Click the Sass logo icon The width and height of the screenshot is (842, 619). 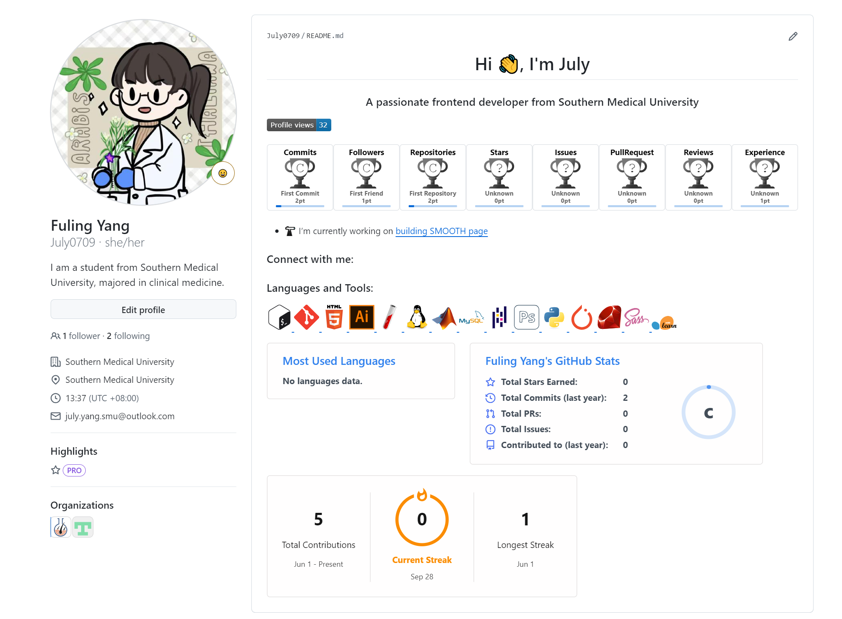pos(636,318)
